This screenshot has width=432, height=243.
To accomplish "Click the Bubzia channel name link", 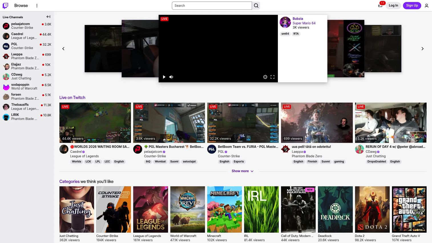I will pyautogui.click(x=298, y=19).
